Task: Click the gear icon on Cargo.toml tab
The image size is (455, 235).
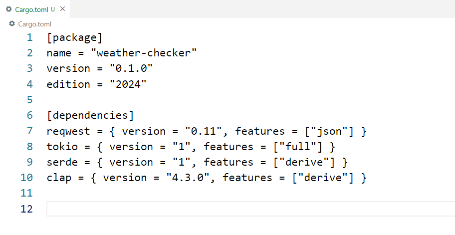Action: (8, 9)
